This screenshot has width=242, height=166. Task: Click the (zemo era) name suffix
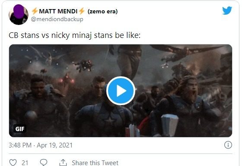(x=103, y=11)
